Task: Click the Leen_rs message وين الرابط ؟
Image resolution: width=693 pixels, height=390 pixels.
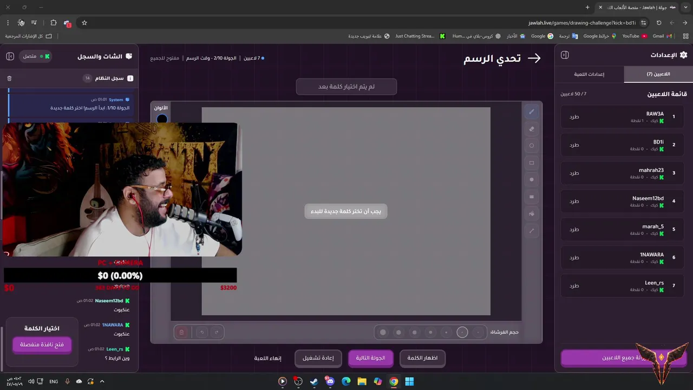Action: pos(117,358)
